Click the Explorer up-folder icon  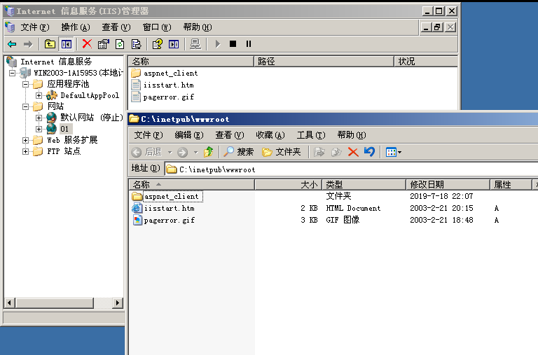(x=208, y=152)
